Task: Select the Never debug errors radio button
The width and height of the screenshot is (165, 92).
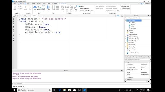Action: [79, 6]
